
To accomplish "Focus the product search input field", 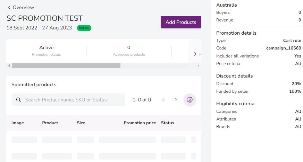I will [x=73, y=100].
